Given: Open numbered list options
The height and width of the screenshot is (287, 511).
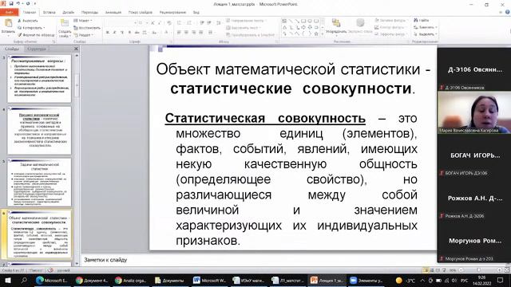Looking at the screenshot, I should (x=190, y=23).
